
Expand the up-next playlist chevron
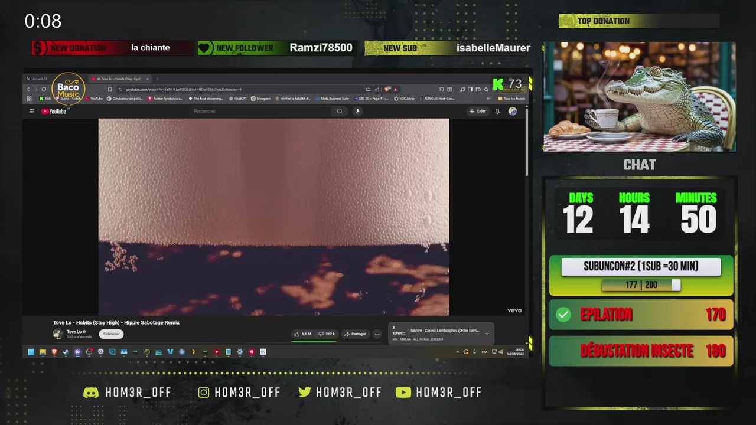[487, 334]
